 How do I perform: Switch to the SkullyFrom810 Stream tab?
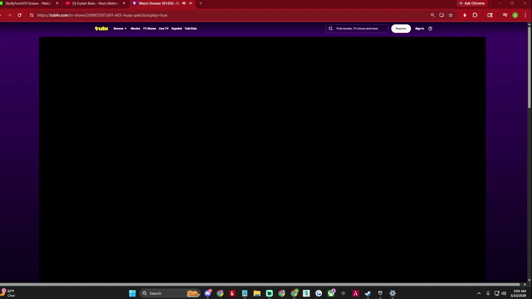click(28, 3)
